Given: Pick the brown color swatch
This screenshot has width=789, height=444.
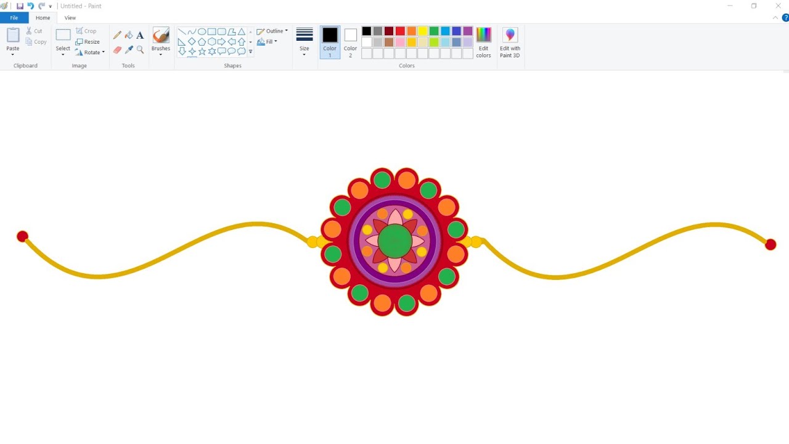Looking at the screenshot, I should pos(389,42).
